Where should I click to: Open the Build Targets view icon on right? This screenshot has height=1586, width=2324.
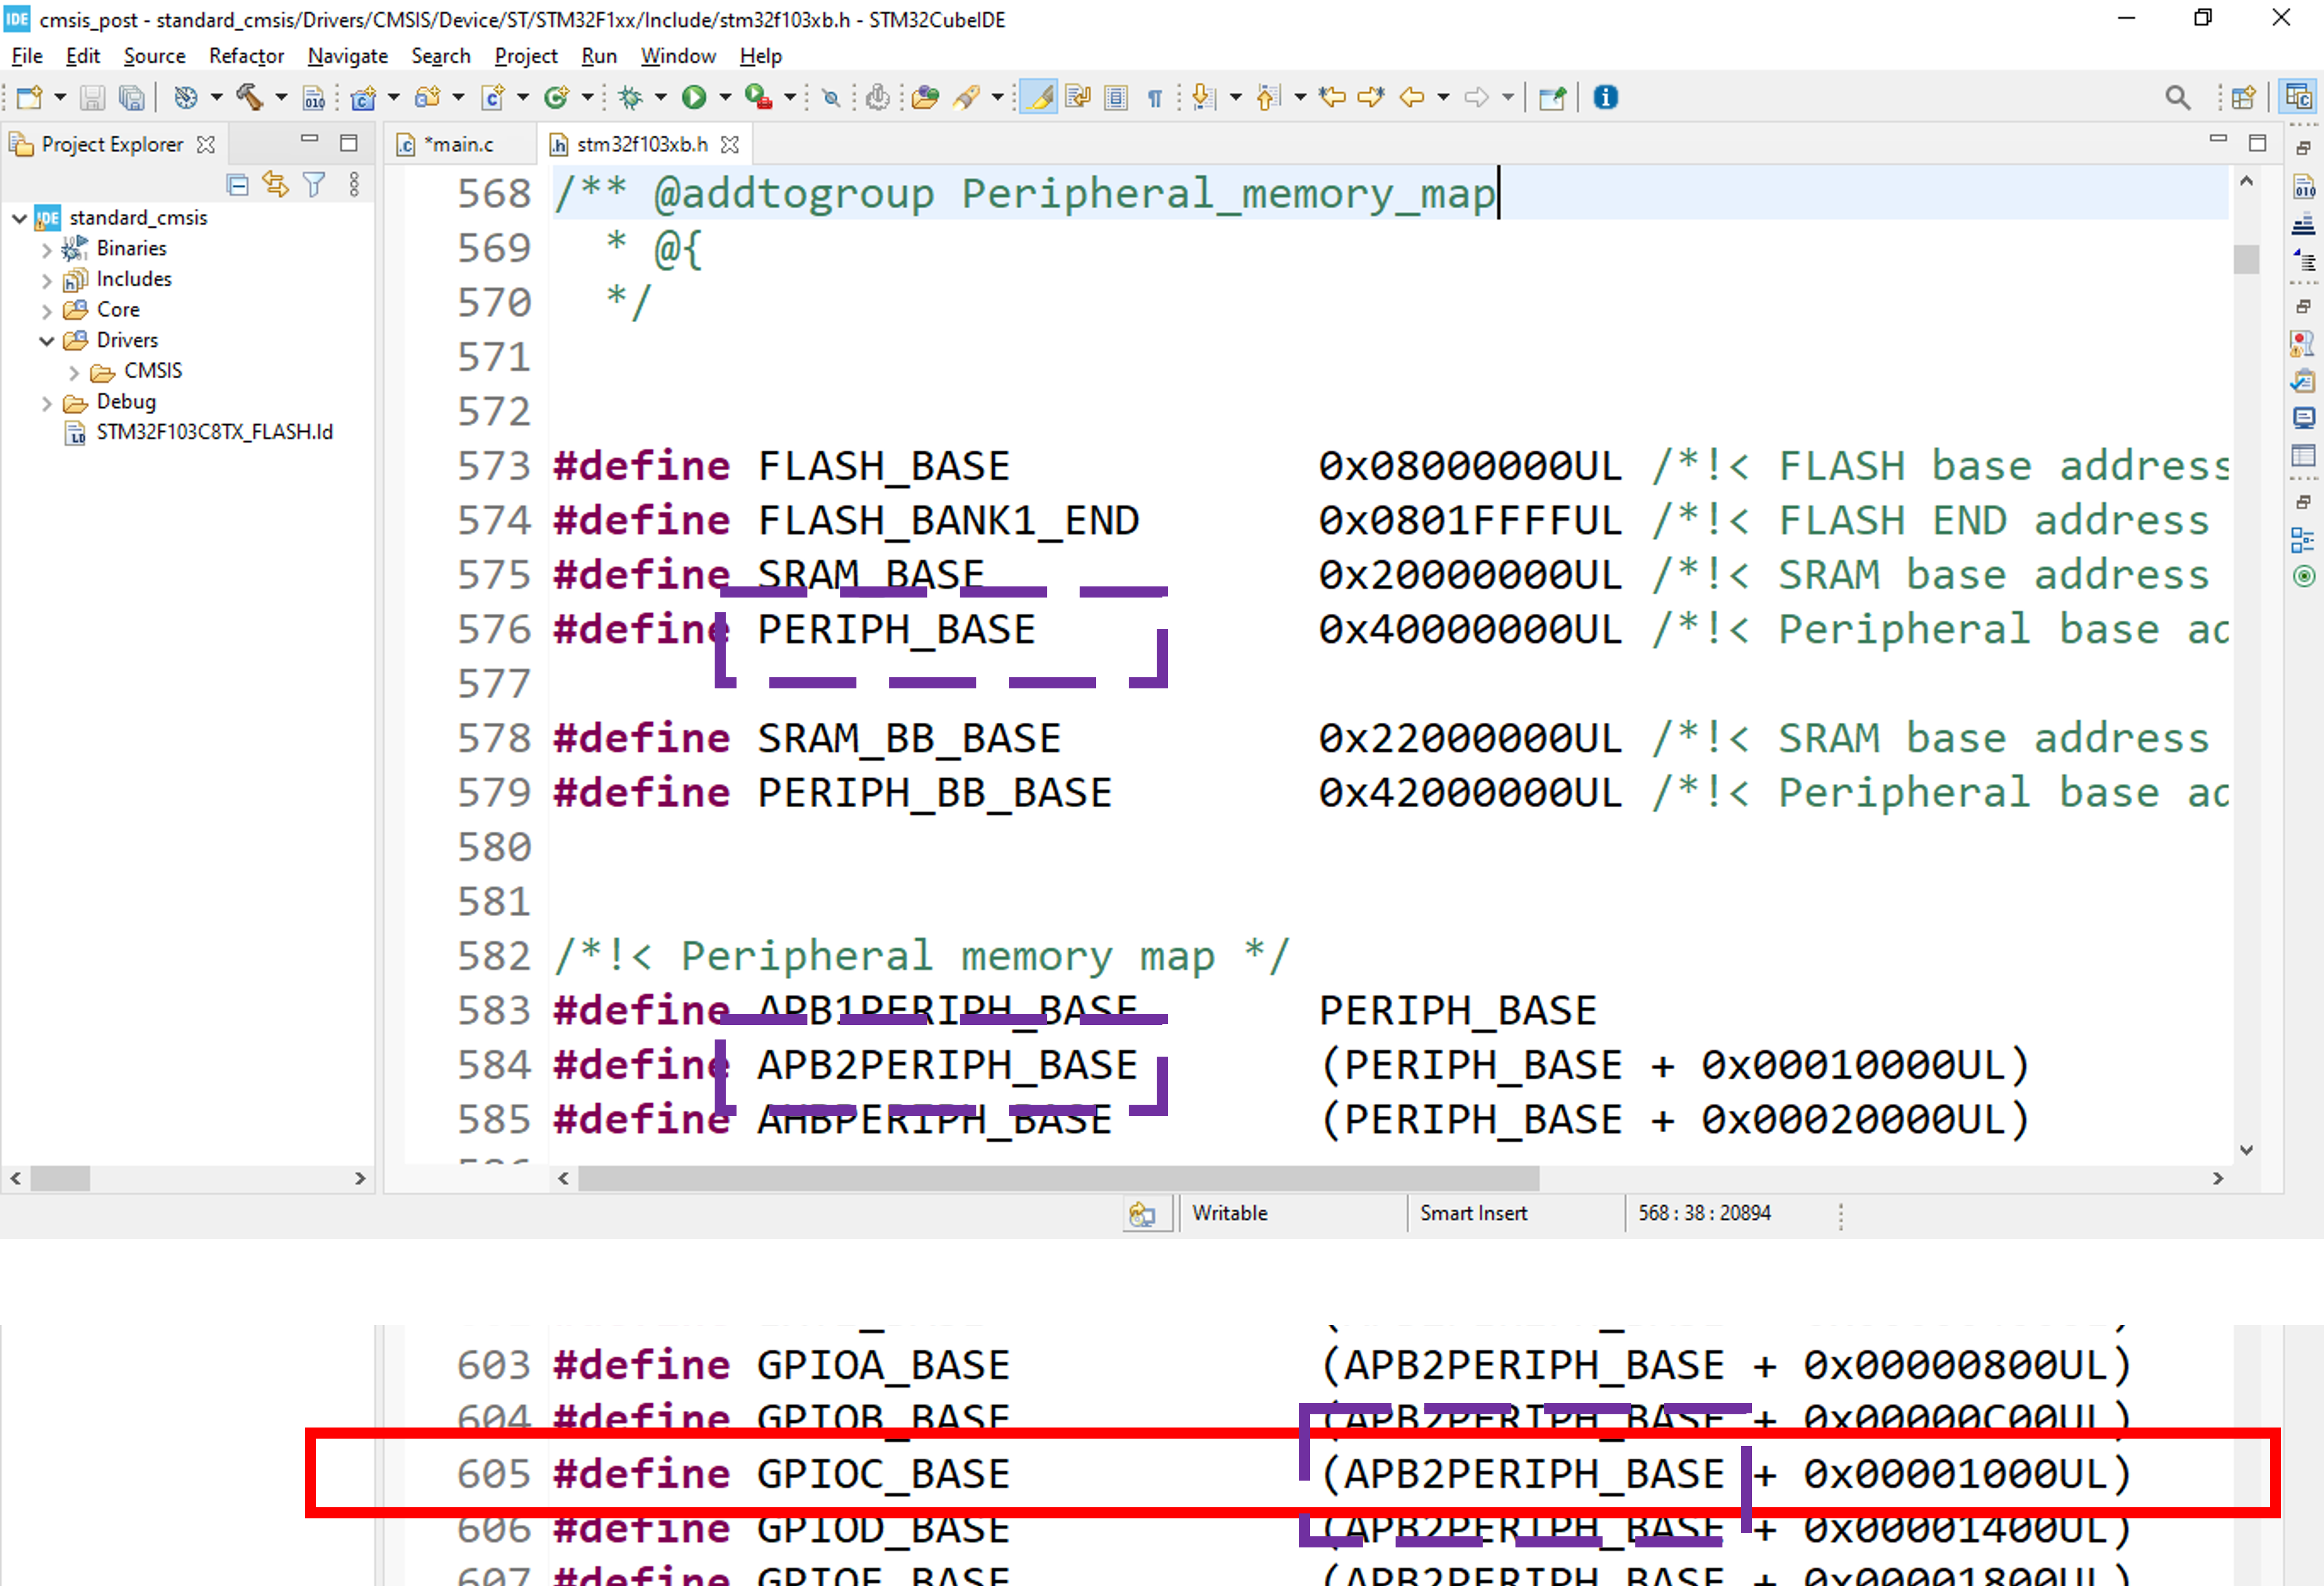pyautogui.click(x=2303, y=576)
